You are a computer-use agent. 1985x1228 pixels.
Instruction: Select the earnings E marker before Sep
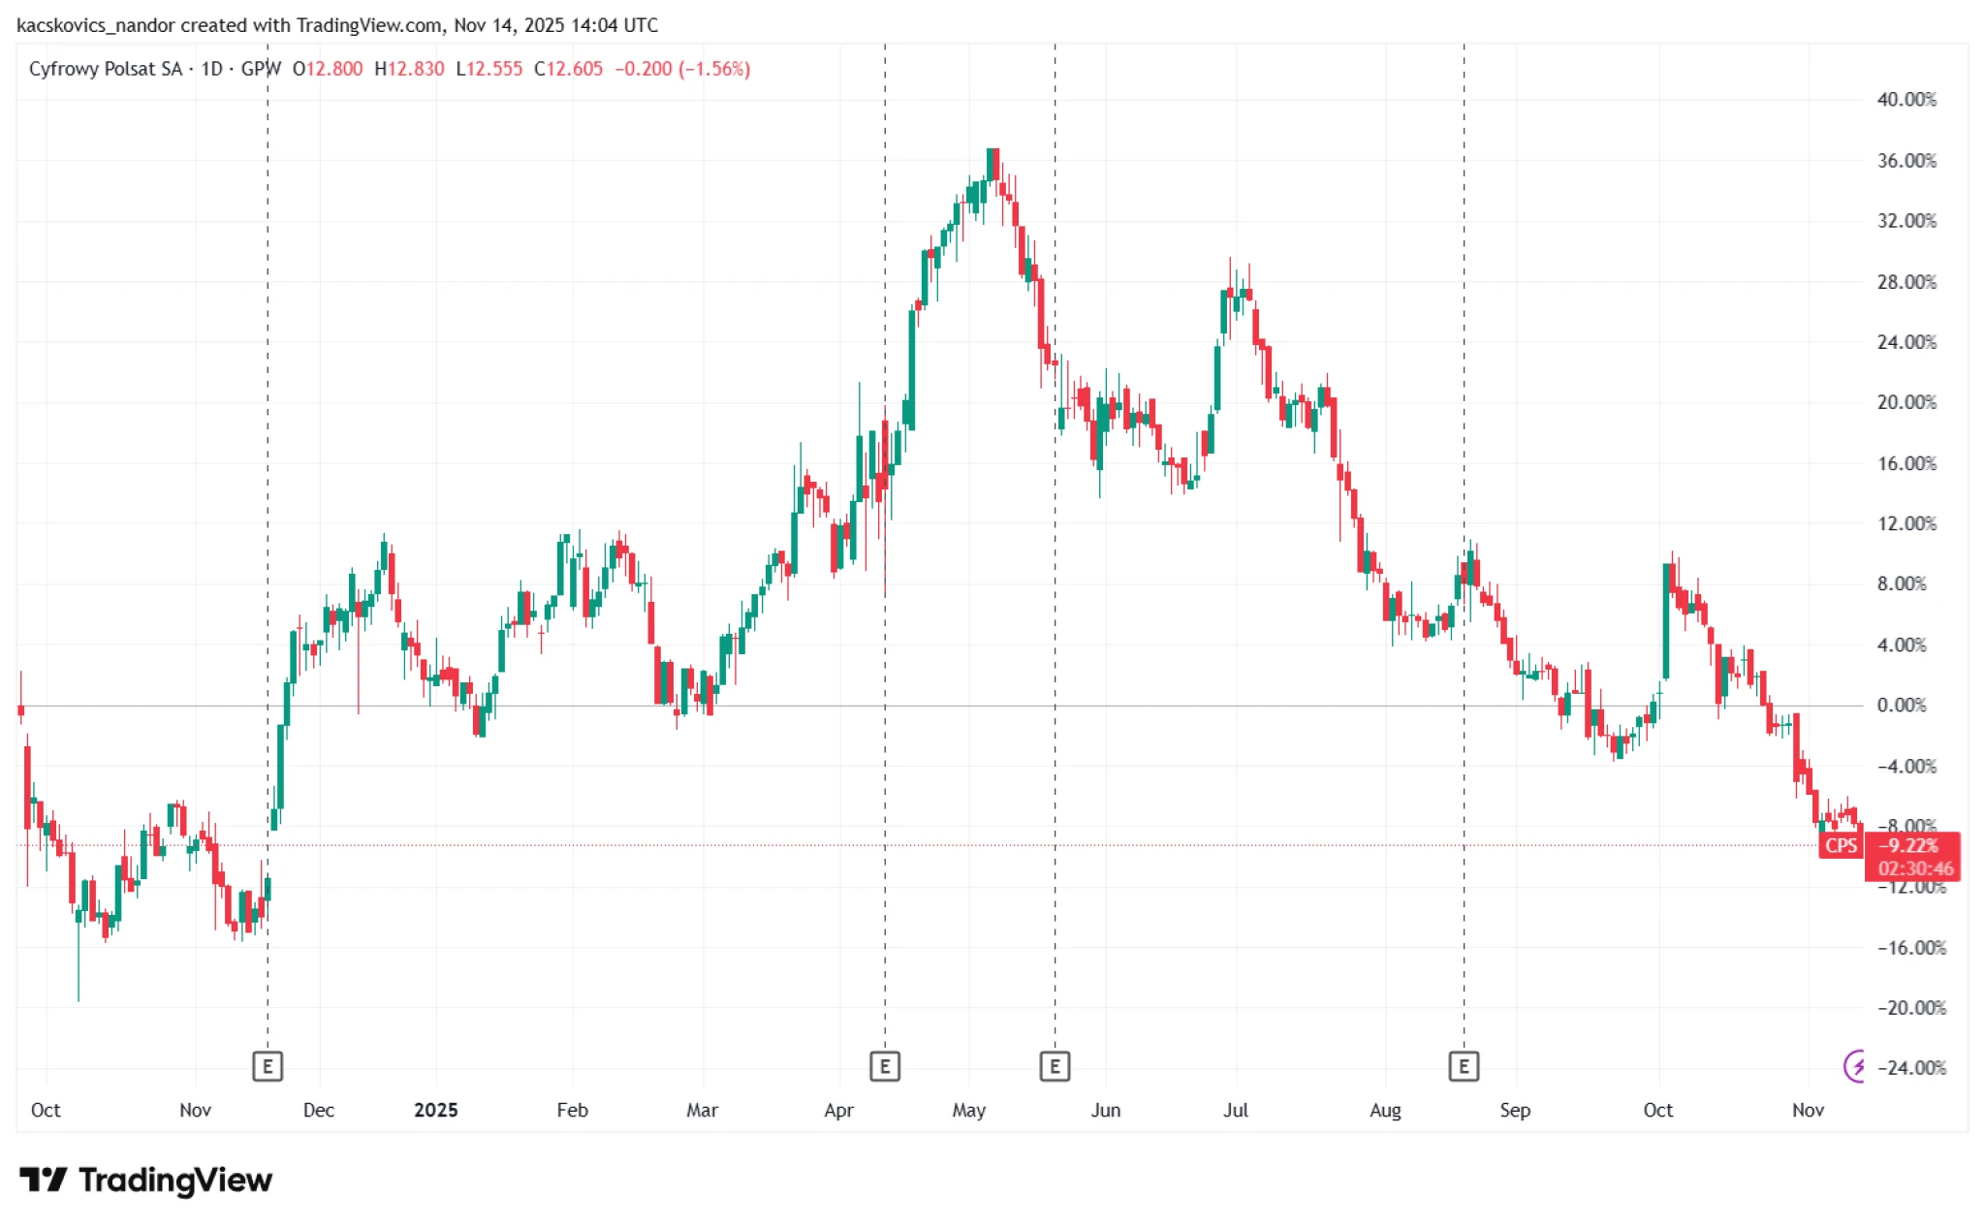(1464, 1067)
